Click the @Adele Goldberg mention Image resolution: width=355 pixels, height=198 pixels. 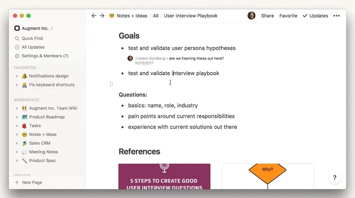pos(150,58)
